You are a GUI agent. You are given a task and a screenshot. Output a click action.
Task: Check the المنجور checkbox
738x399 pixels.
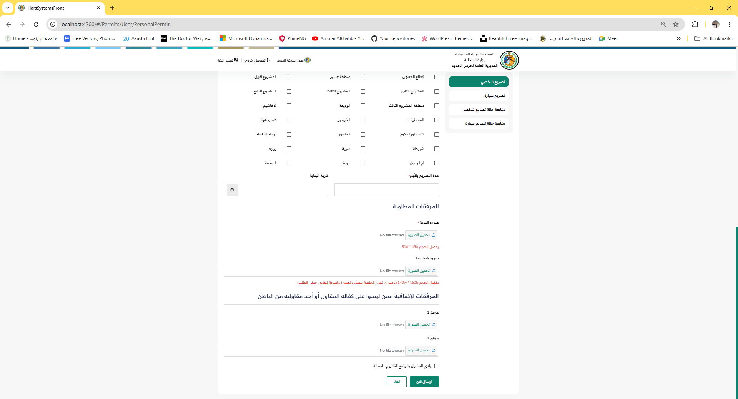coord(363,135)
